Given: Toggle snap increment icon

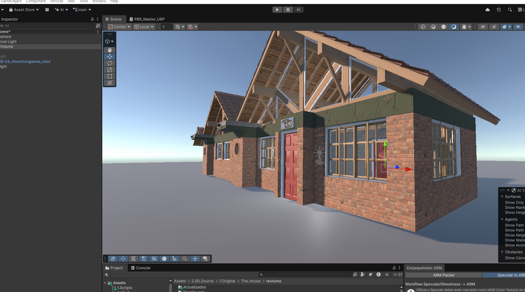Looking at the screenshot, I should coord(190,27).
